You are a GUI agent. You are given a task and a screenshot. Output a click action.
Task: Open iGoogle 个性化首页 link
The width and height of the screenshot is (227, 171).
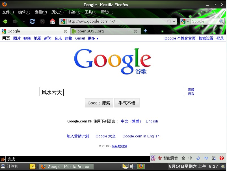(x=180, y=38)
